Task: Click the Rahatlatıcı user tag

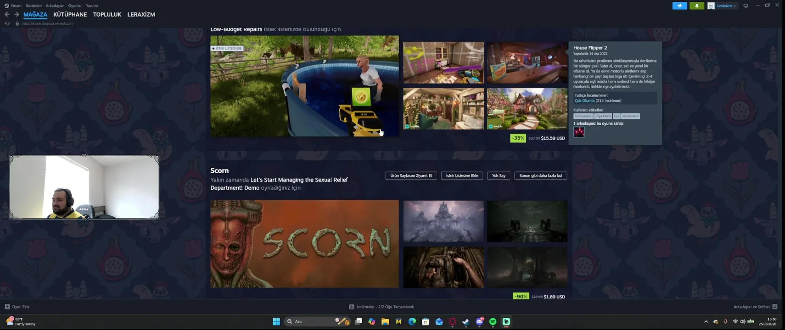Action: click(630, 116)
